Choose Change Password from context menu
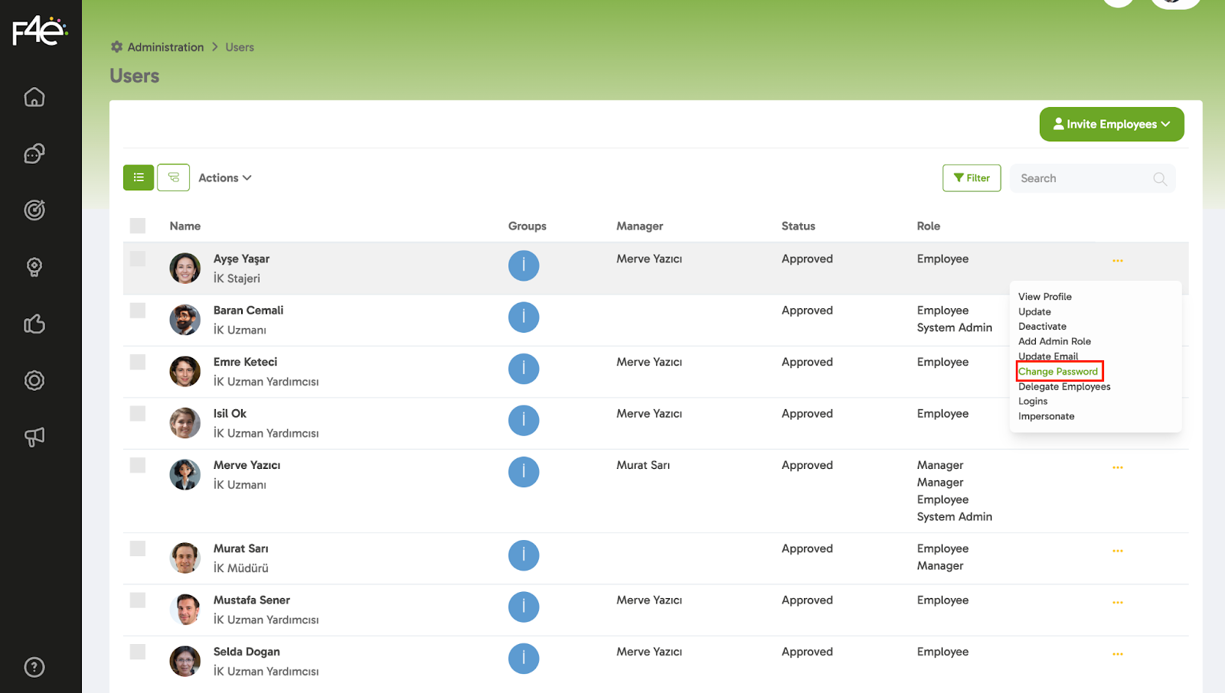Screen dimensions: 1225x693 click(x=1058, y=372)
